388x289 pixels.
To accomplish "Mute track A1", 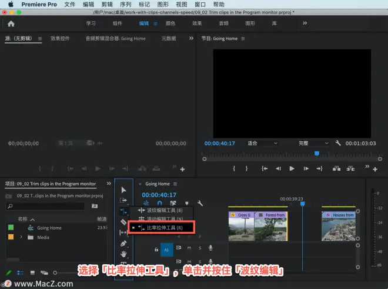I will 189,248.
